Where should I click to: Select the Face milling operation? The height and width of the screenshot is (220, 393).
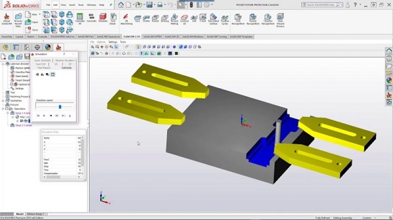point(137,19)
